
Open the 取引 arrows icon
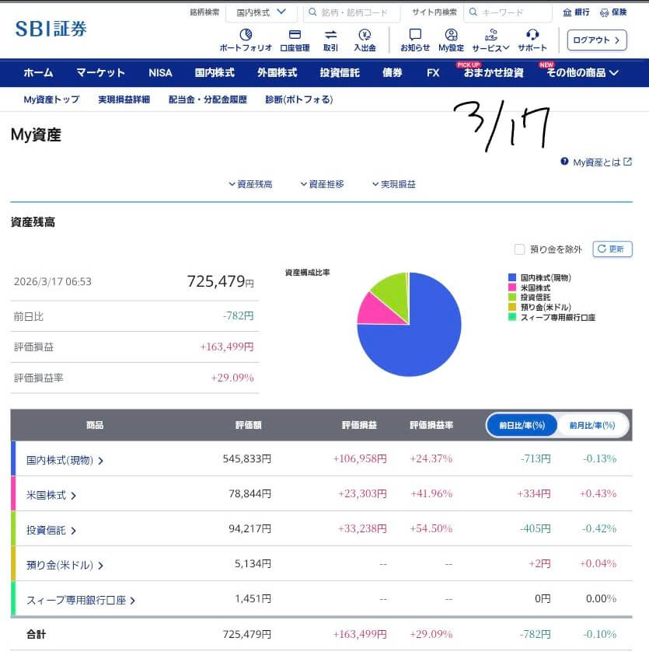point(330,35)
